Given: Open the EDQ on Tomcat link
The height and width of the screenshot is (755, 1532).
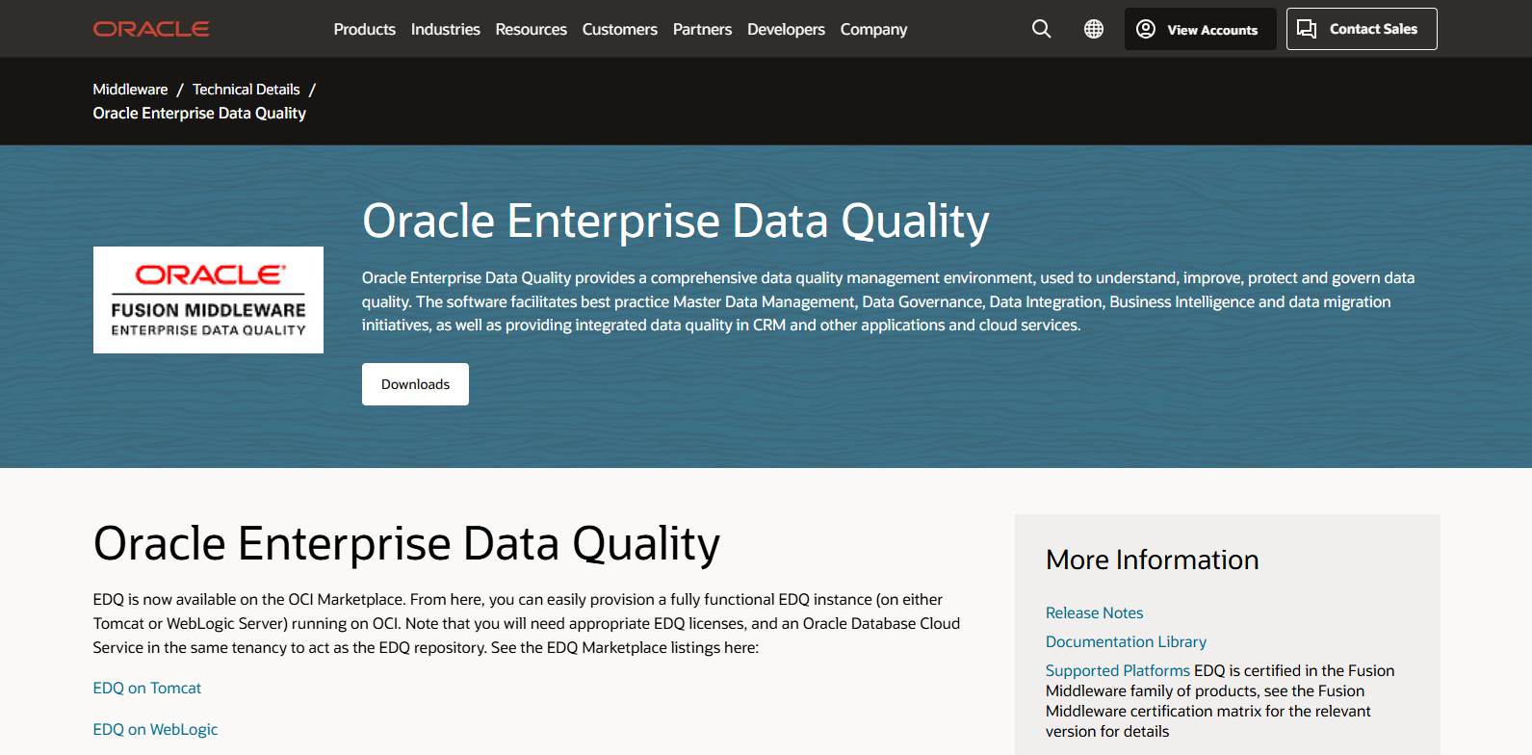Looking at the screenshot, I should 146,688.
